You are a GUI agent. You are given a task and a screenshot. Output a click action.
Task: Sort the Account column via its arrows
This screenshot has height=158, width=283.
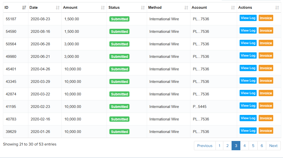[x=233, y=8]
